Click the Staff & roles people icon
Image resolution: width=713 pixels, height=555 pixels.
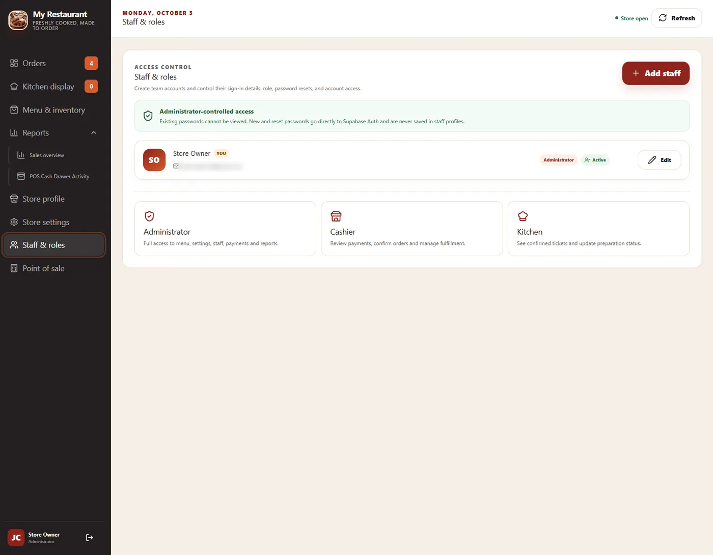(14, 245)
